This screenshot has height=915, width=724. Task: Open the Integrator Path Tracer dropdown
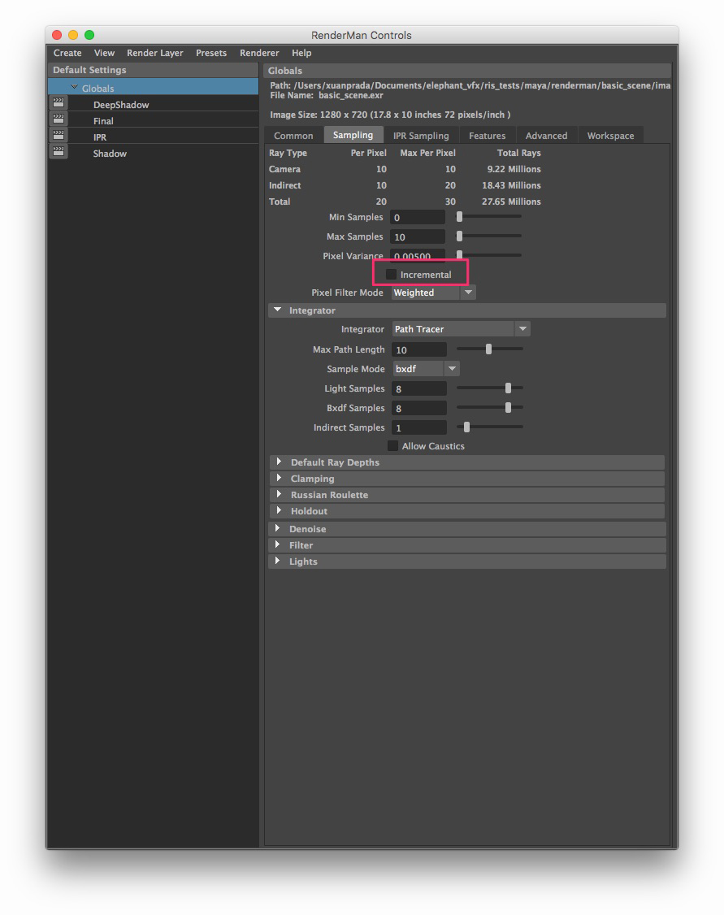pos(461,329)
